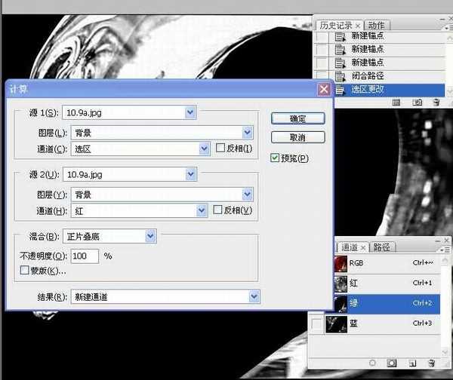The width and height of the screenshot is (453, 380).
Task: Create new channel with bottom panel icon
Action: [x=411, y=363]
